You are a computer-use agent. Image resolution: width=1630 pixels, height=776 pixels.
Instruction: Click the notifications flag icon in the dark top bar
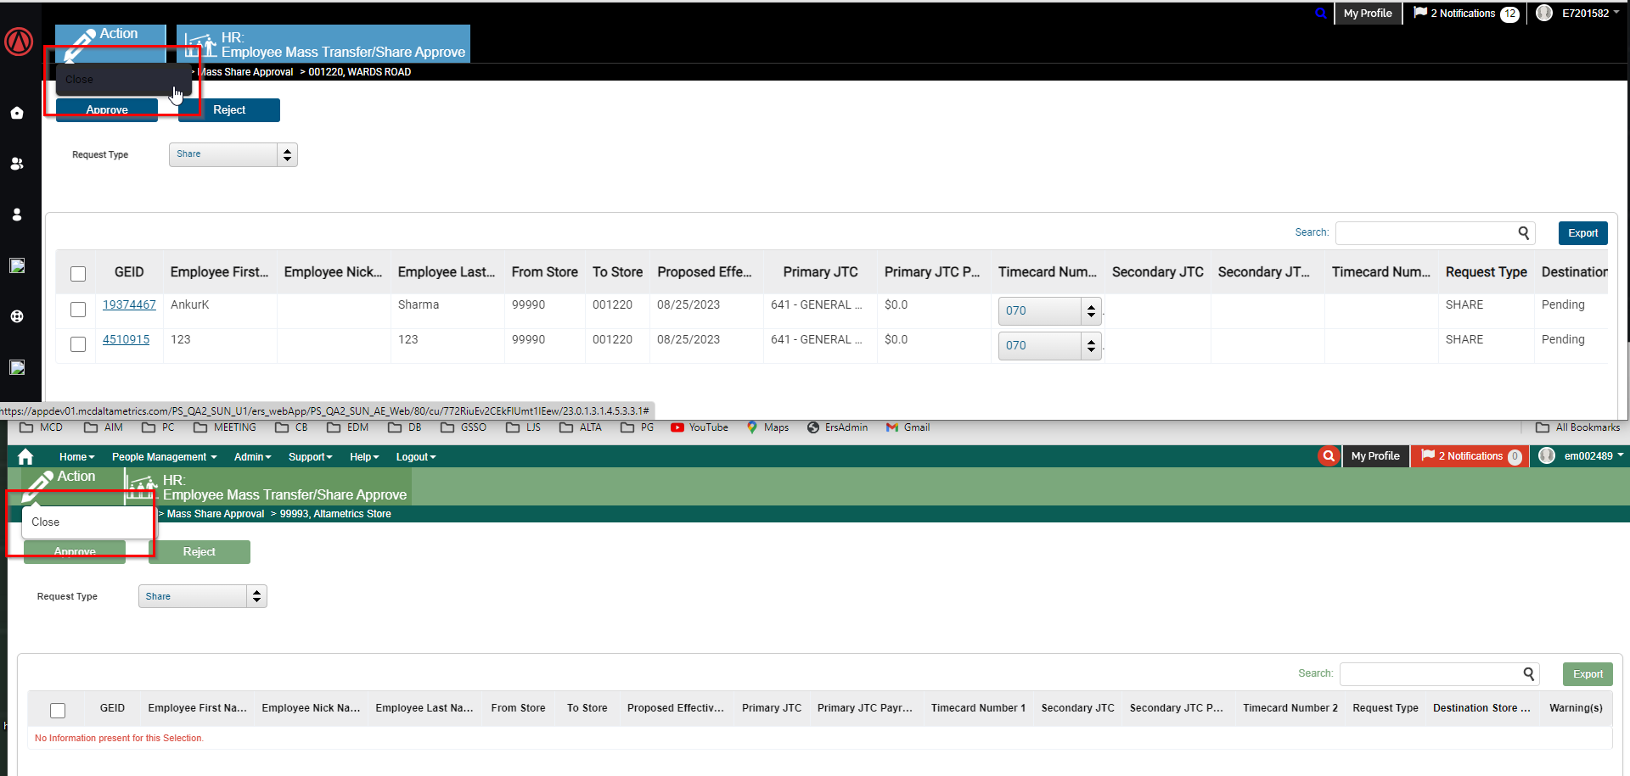click(1420, 13)
